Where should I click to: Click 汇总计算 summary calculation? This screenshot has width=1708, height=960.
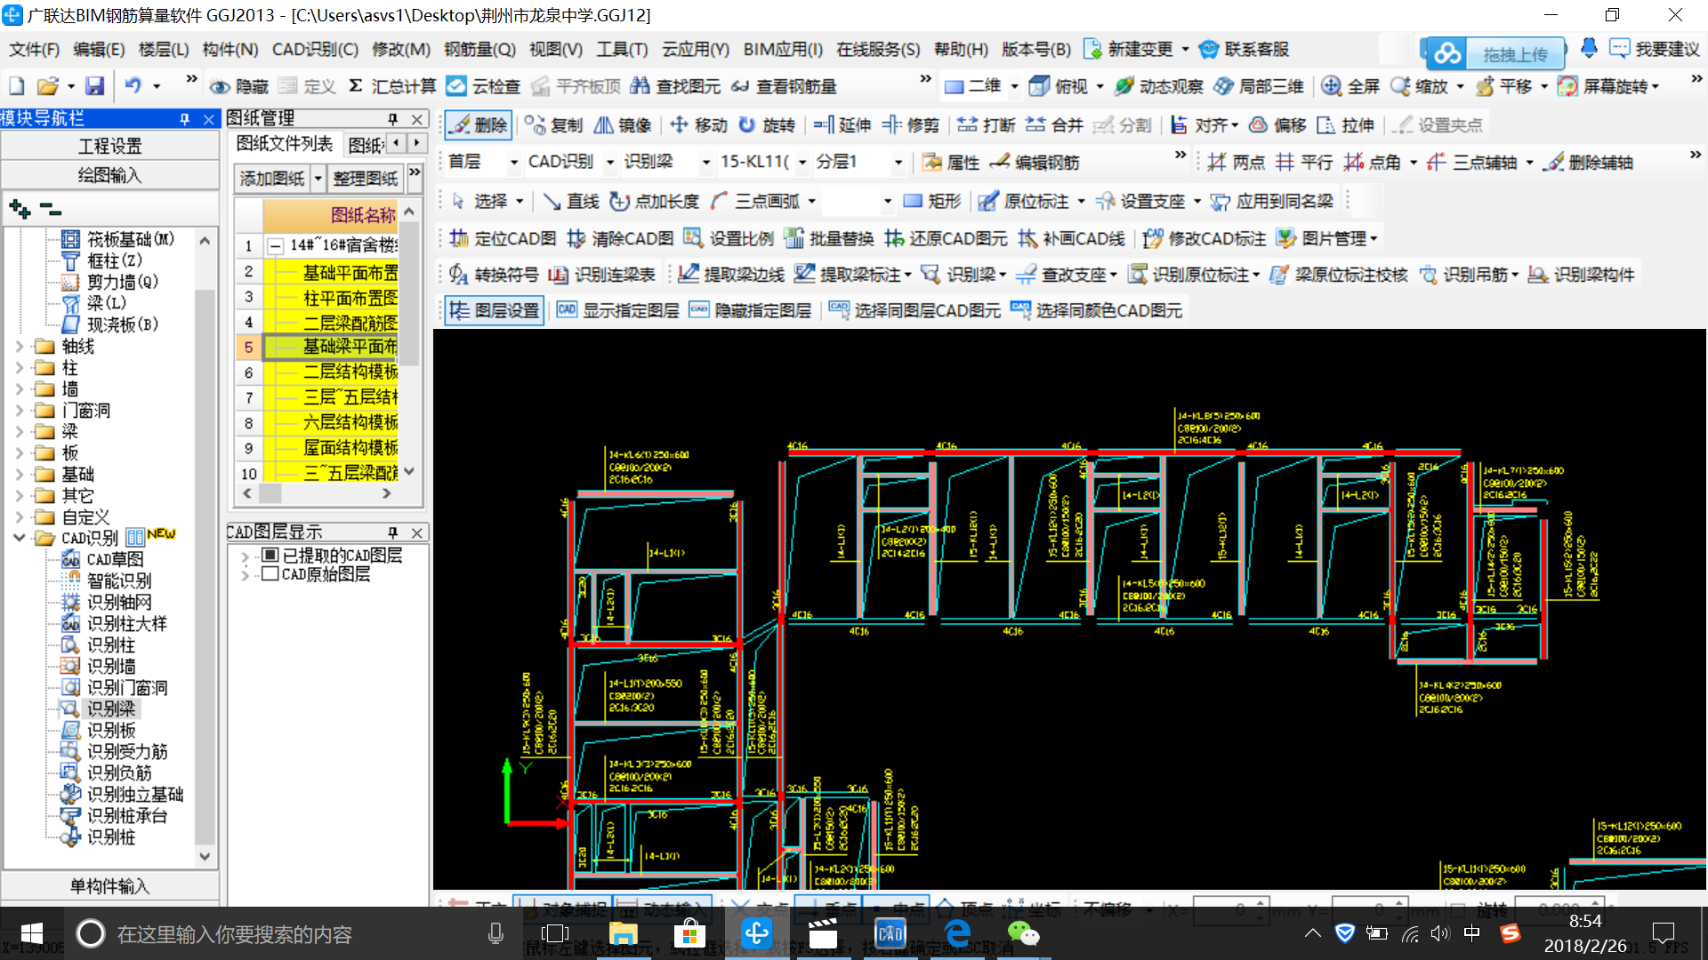pos(391,86)
